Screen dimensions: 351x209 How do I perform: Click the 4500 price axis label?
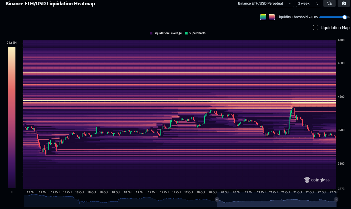point(341,63)
